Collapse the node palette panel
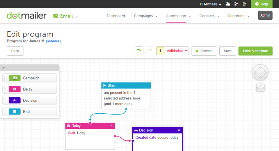Image resolution: width=279 pixels, height=151 pixels. coord(4,68)
